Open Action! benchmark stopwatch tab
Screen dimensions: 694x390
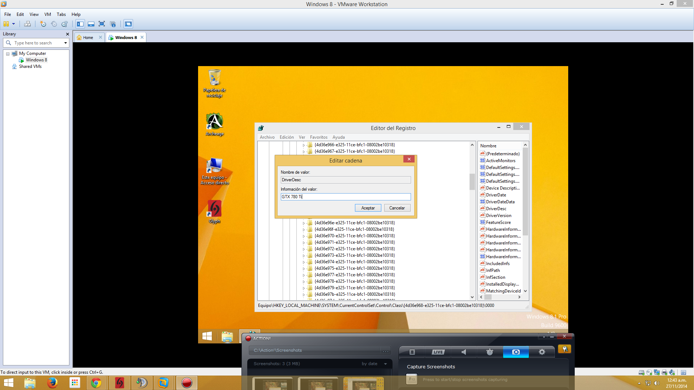point(490,352)
